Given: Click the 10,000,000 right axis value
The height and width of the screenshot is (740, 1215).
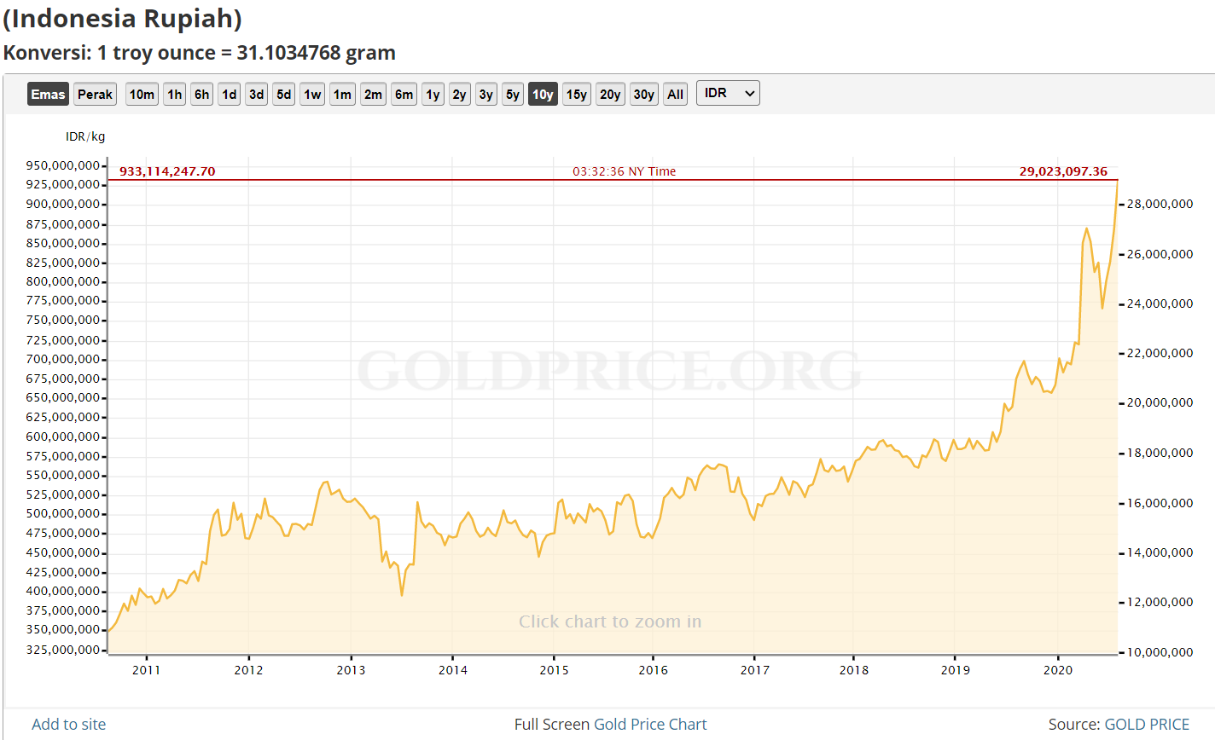Looking at the screenshot, I should (1160, 652).
